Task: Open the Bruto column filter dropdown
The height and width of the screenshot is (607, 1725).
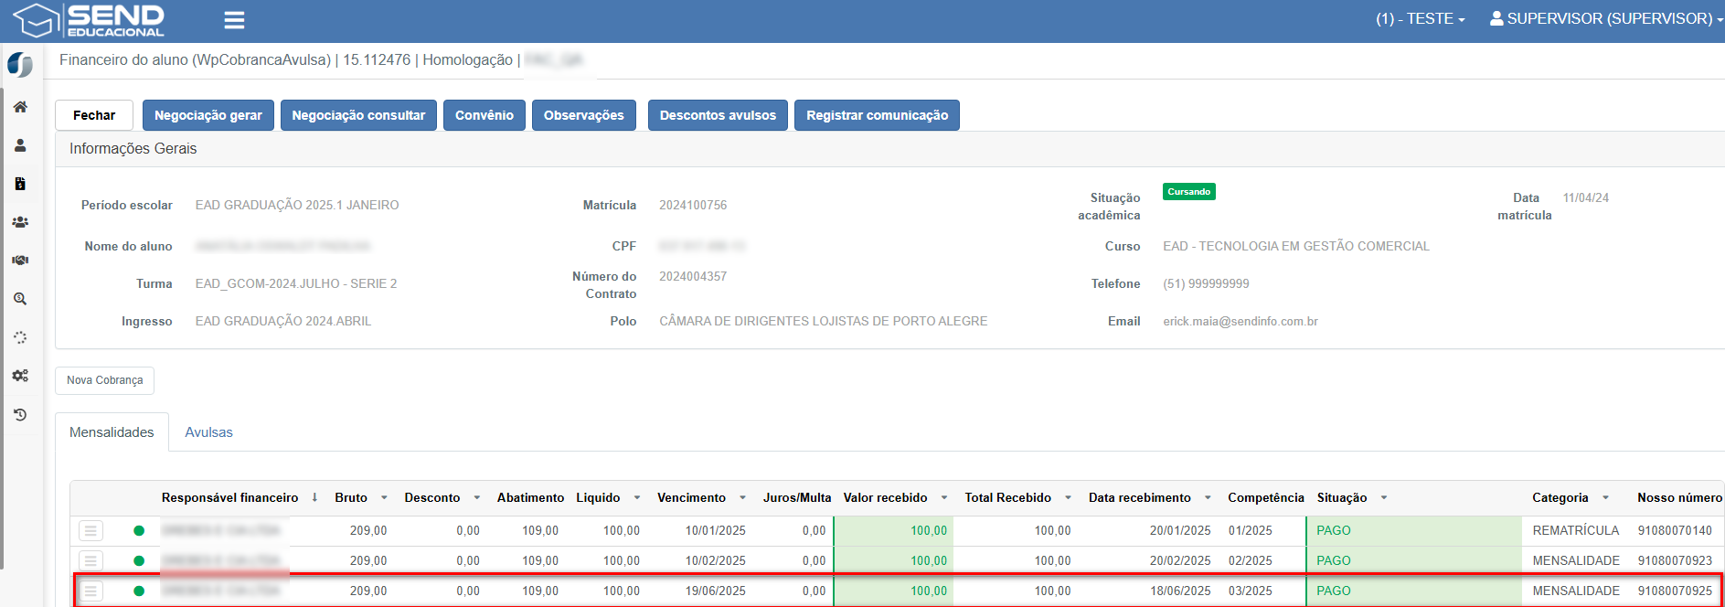Action: click(384, 497)
